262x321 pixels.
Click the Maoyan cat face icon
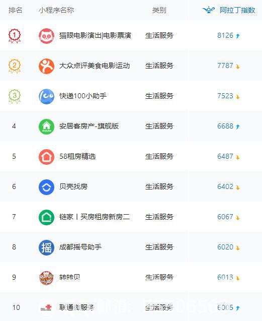46,36
